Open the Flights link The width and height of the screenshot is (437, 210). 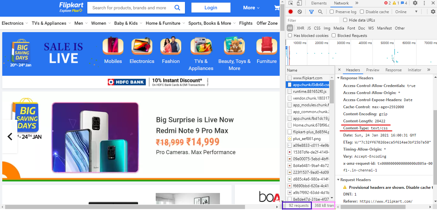[246, 23]
